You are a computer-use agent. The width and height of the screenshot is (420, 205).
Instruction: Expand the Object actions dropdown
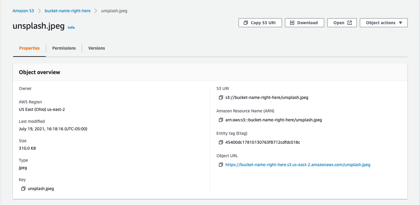384,23
